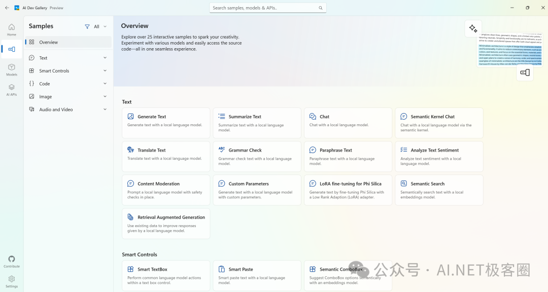Open the Paraphrase Text sample title

pyautogui.click(x=336, y=150)
